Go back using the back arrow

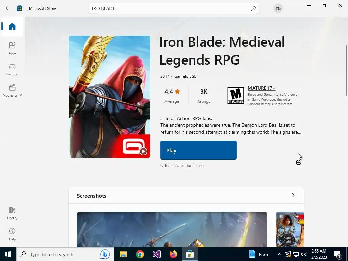(x=8, y=8)
